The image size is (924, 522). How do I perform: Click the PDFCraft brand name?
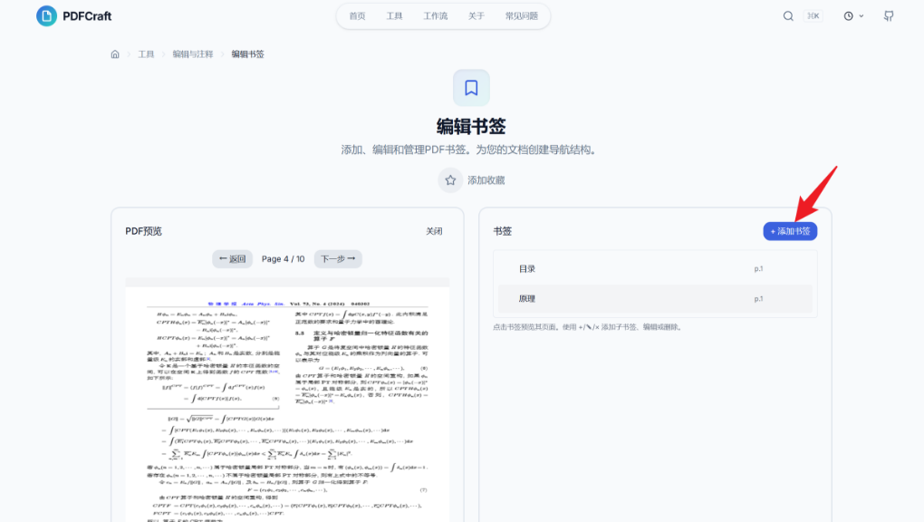[87, 16]
